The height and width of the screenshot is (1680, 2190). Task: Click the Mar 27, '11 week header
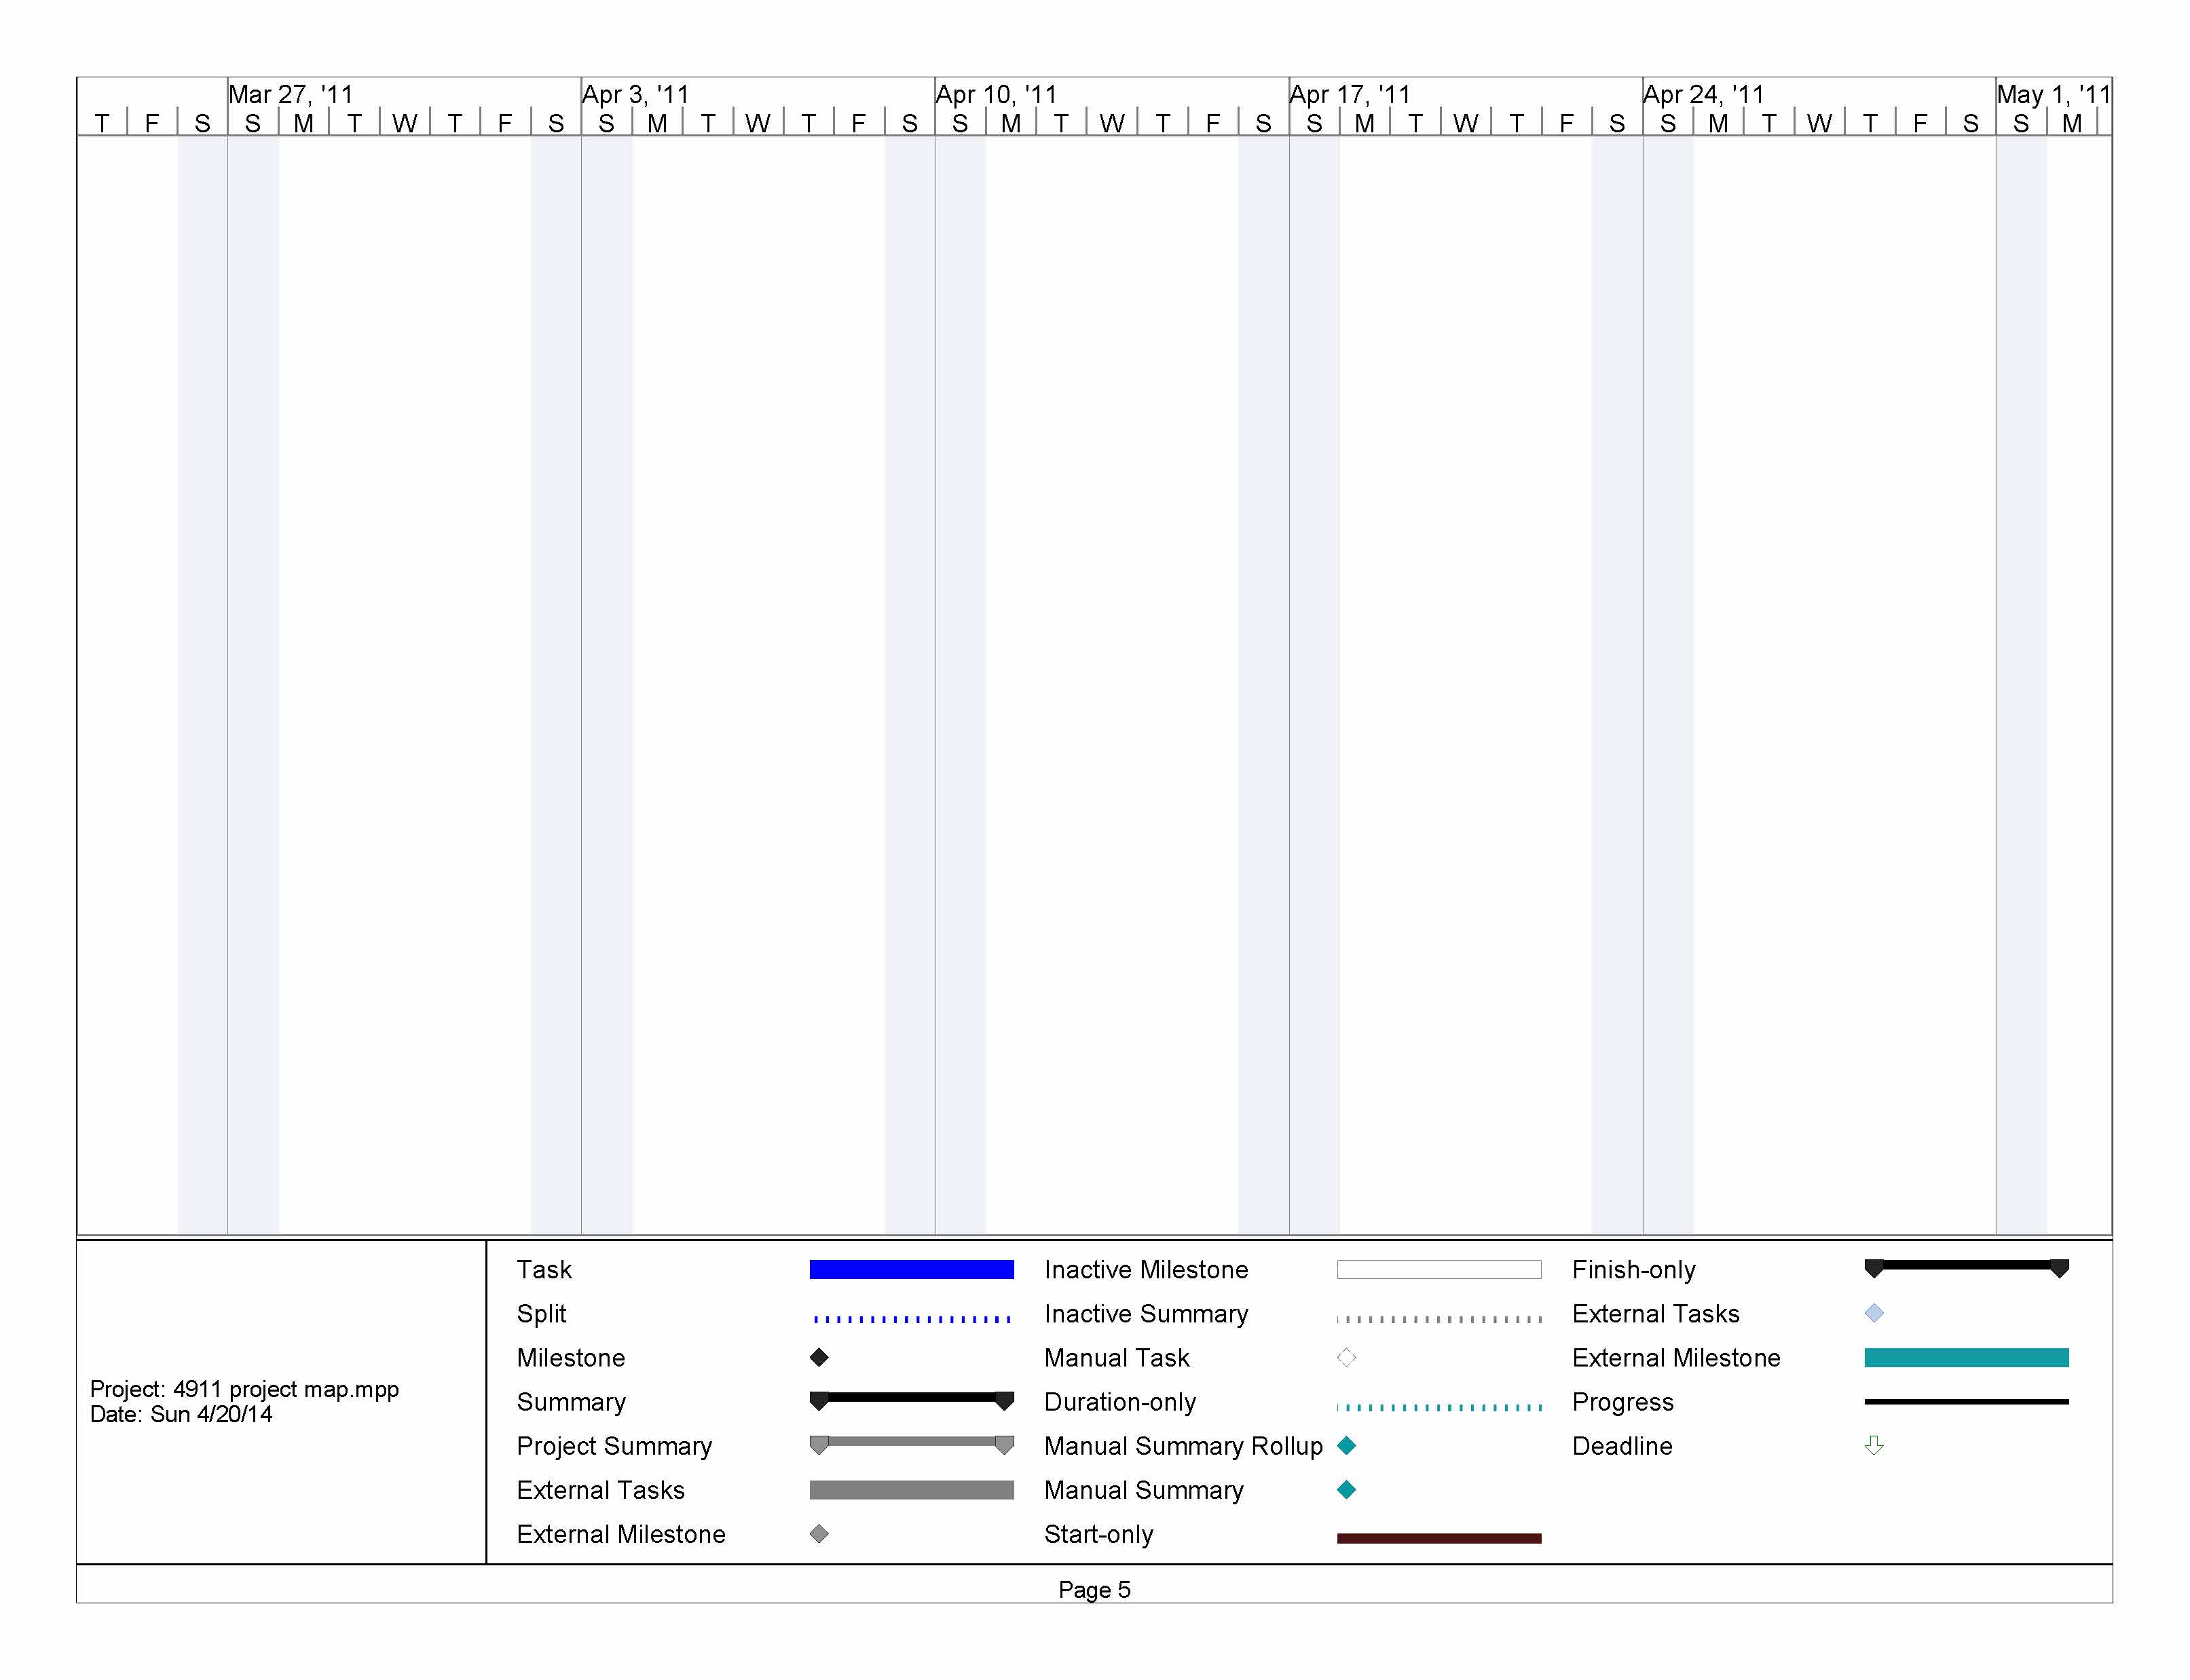290,94
